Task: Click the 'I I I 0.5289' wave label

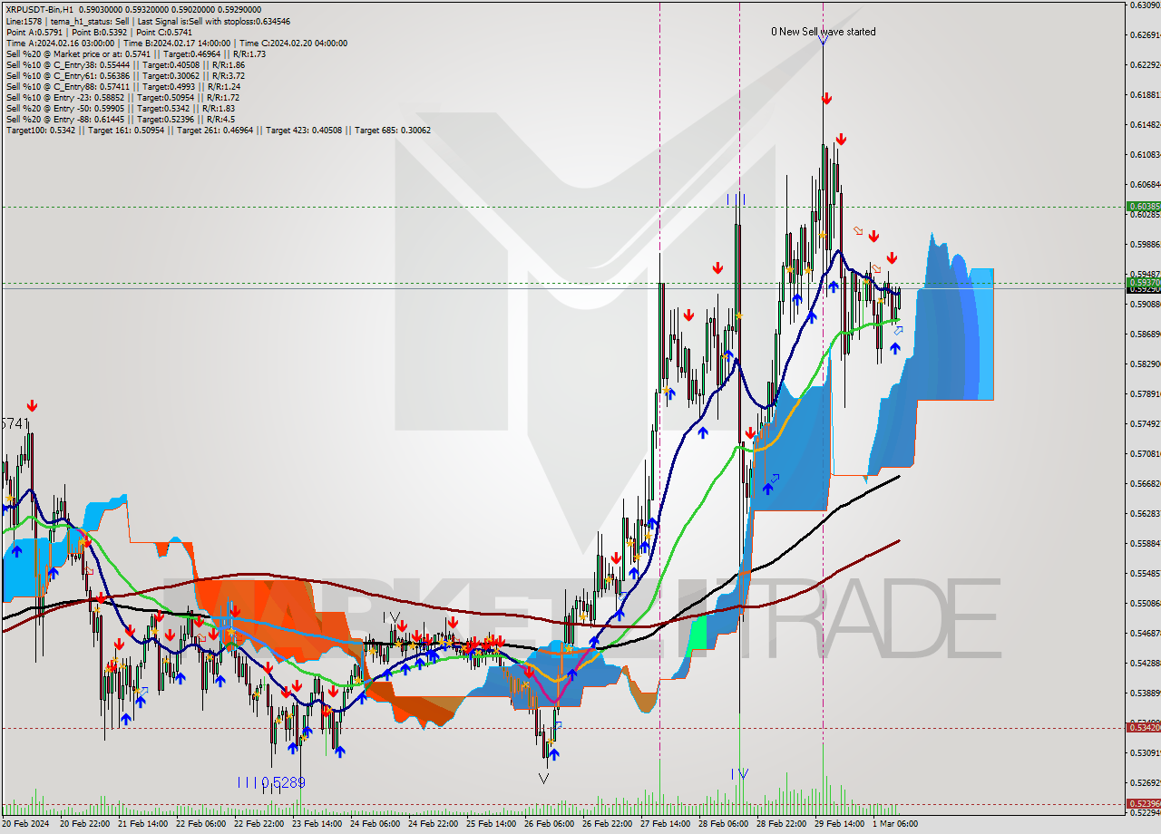Action: 270,782
